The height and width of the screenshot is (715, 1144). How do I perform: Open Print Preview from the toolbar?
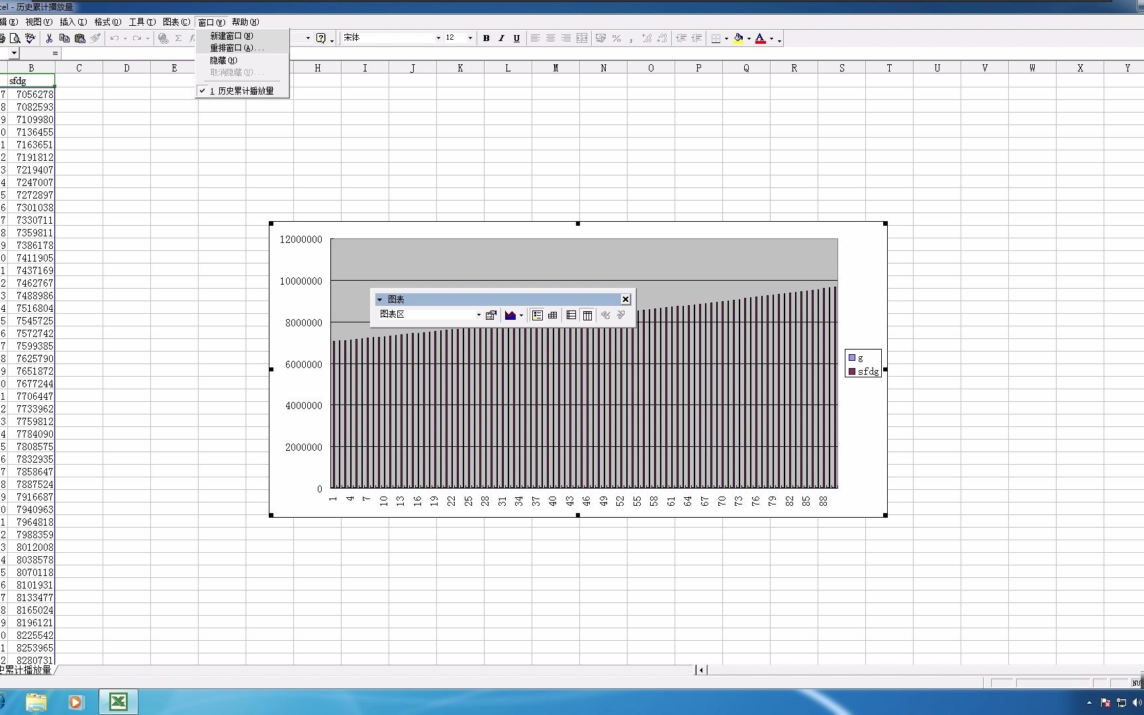coord(15,38)
